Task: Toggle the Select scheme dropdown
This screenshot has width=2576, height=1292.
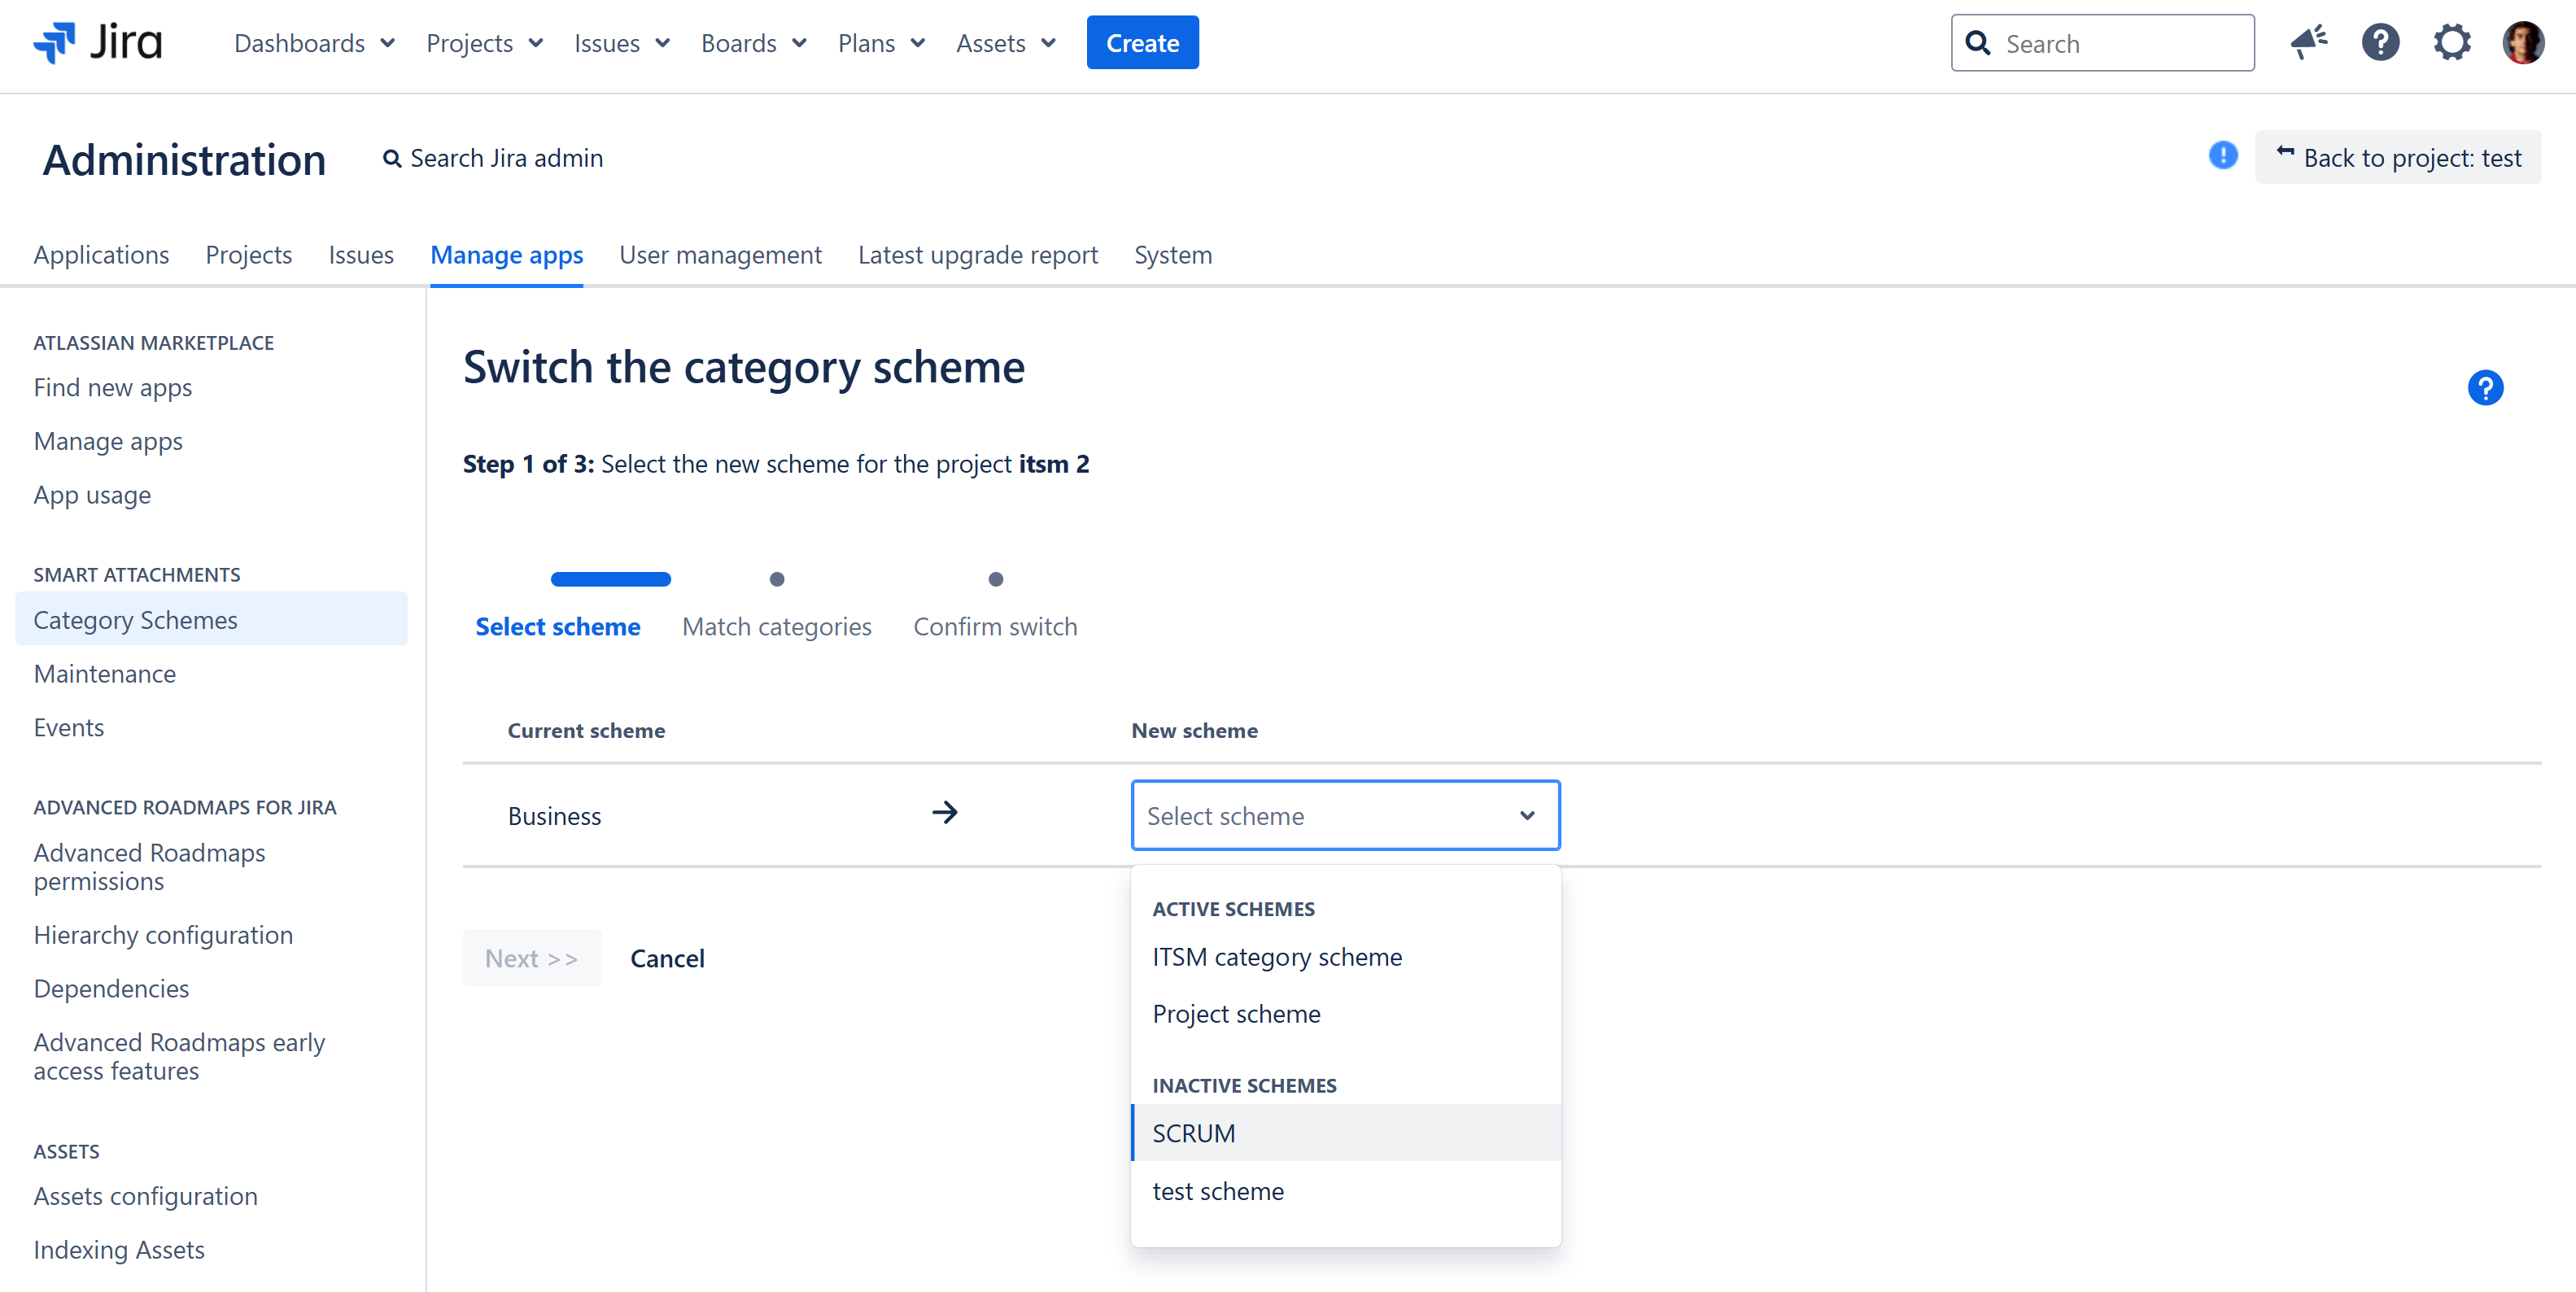Action: pos(1345,816)
